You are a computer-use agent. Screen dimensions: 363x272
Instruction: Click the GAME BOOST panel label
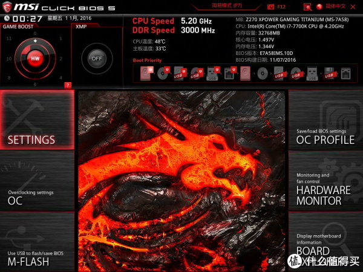tap(18, 27)
